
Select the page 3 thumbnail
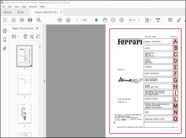point(24,85)
